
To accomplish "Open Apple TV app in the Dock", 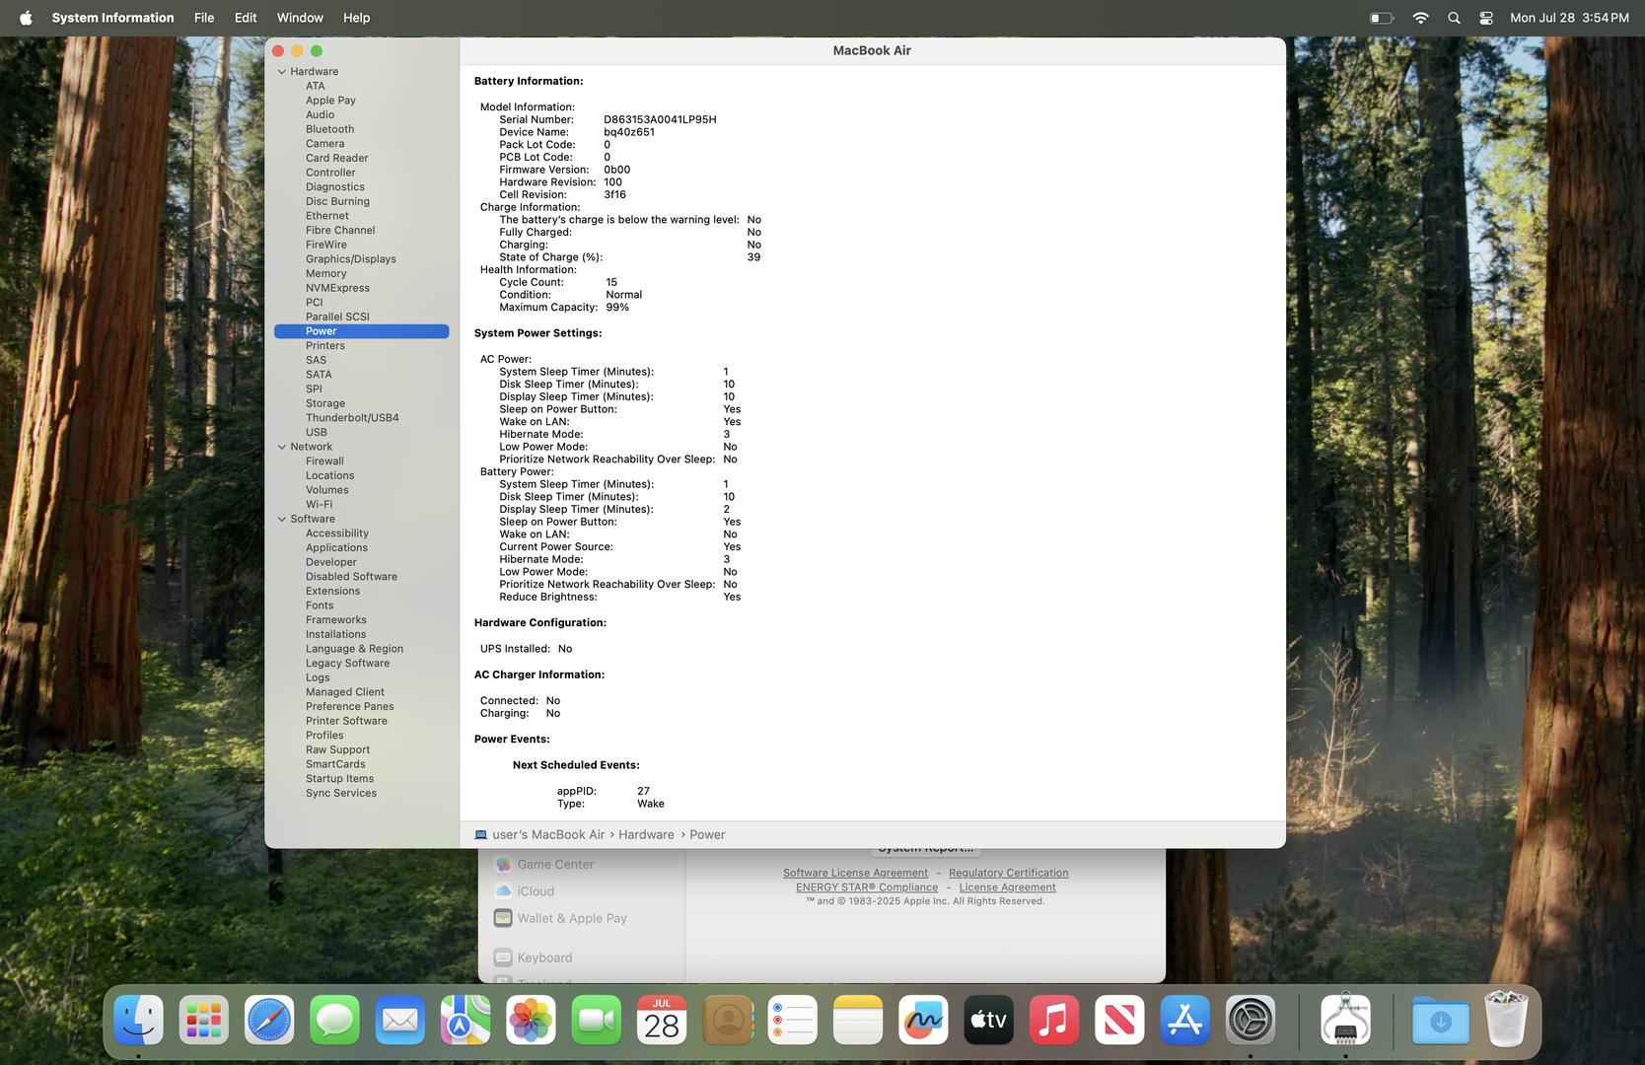I will coord(988,1020).
